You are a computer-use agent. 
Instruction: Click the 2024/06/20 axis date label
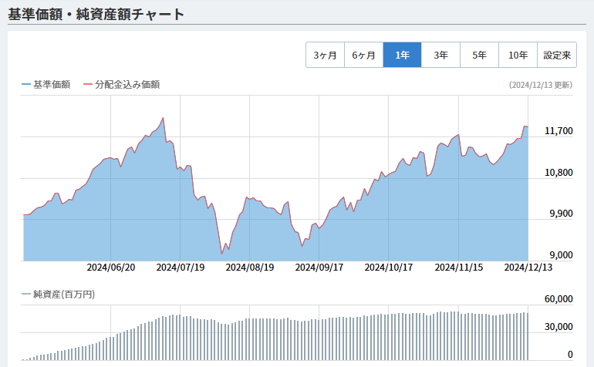[110, 268]
